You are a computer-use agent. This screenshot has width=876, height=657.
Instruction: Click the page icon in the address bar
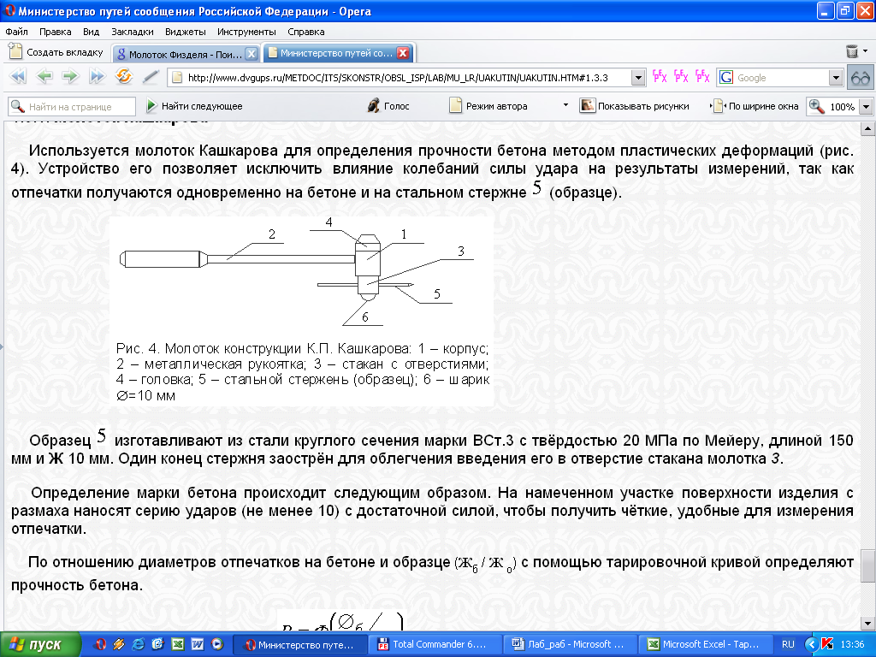(177, 78)
